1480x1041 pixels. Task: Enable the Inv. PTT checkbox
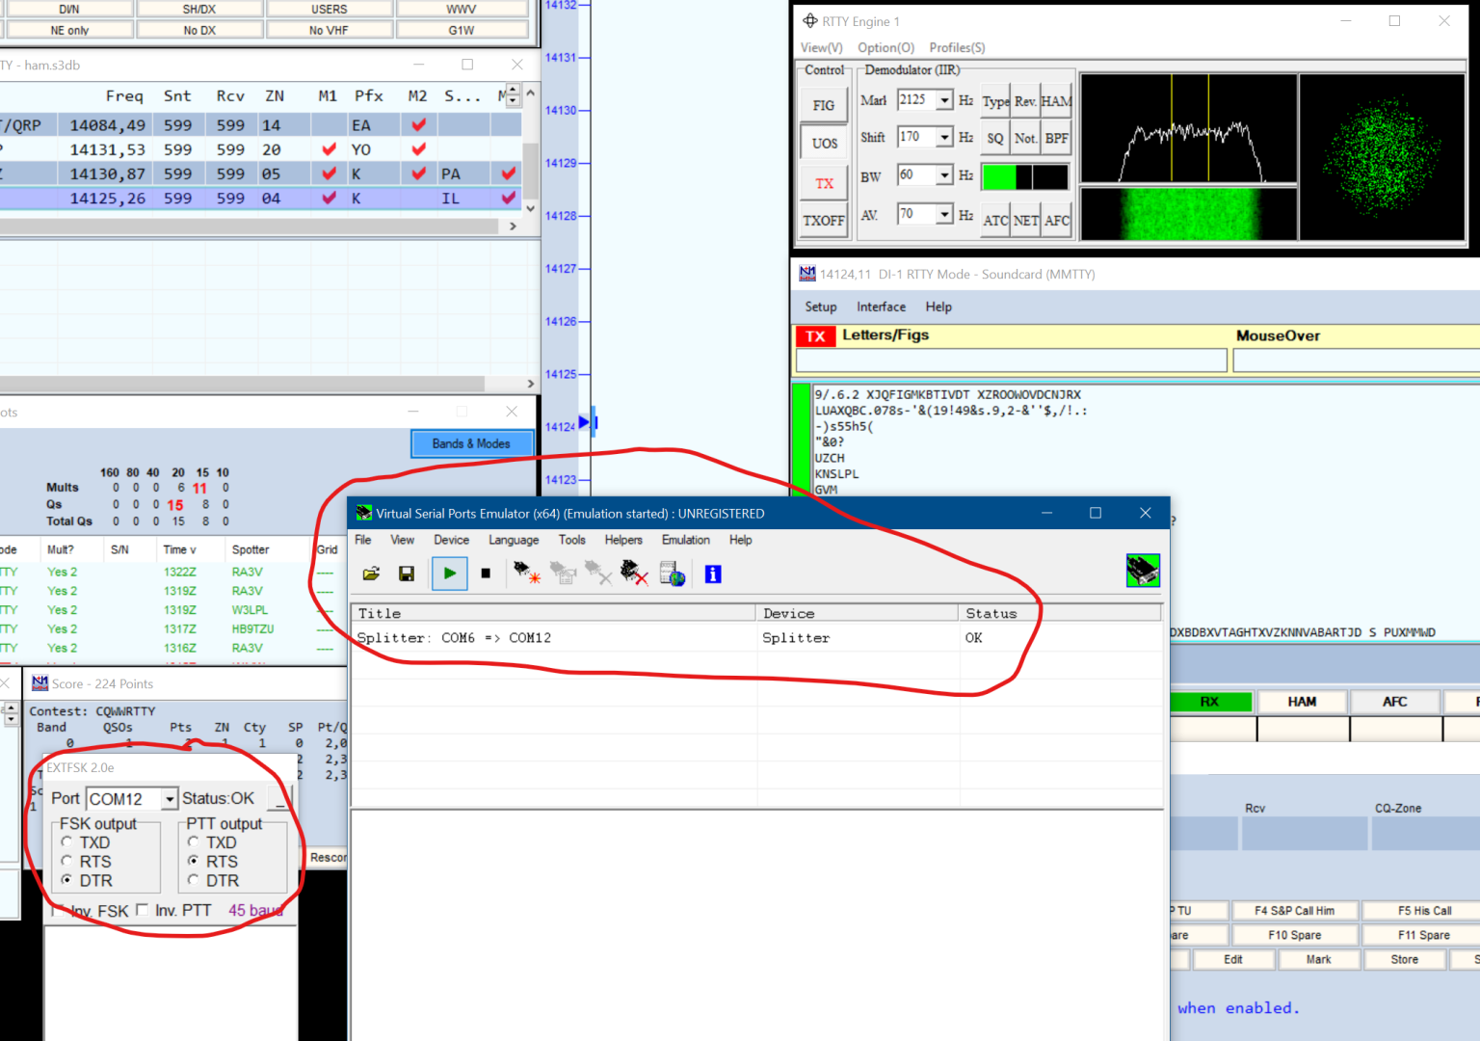[143, 910]
